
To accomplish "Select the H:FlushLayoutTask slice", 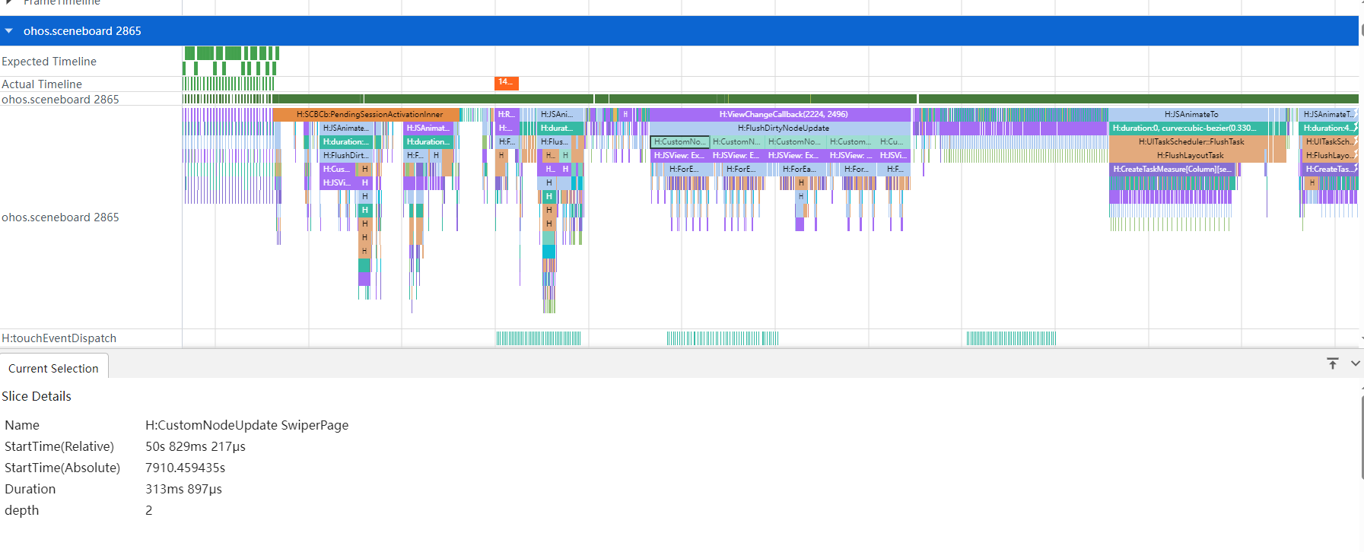I will pyautogui.click(x=1190, y=156).
